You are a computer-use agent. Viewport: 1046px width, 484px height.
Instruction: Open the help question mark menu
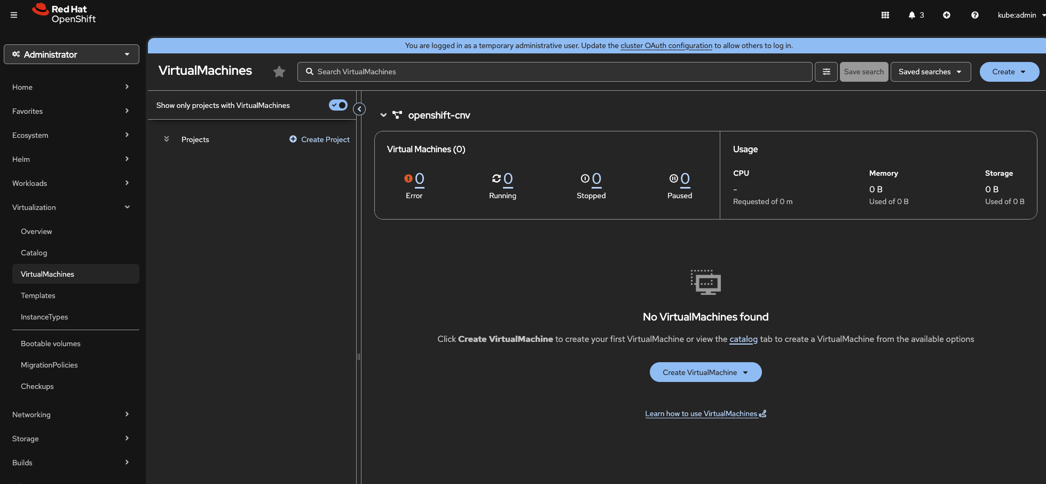tap(975, 15)
